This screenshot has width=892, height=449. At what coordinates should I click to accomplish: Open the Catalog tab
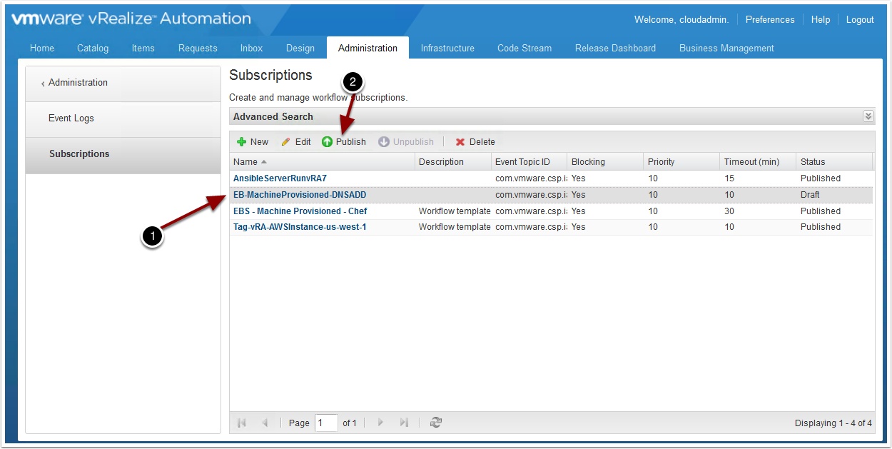(93, 48)
